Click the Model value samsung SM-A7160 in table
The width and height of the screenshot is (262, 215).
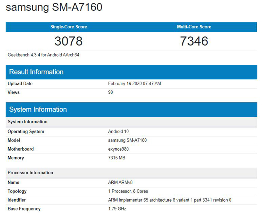127,141
